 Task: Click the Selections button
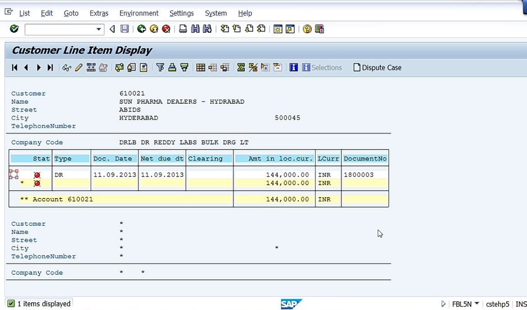pyautogui.click(x=322, y=68)
